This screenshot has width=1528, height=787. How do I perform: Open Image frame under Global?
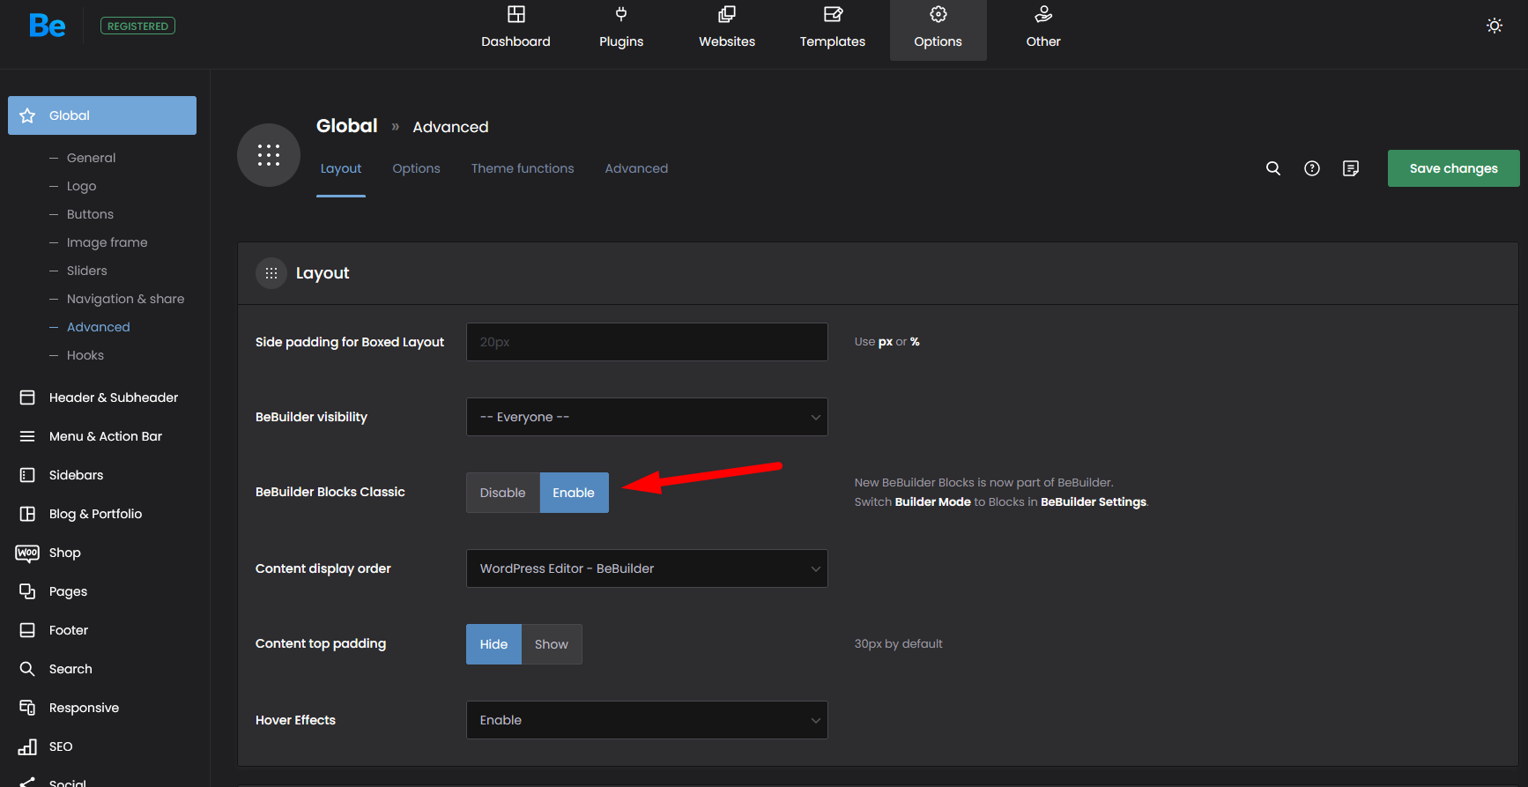107,242
